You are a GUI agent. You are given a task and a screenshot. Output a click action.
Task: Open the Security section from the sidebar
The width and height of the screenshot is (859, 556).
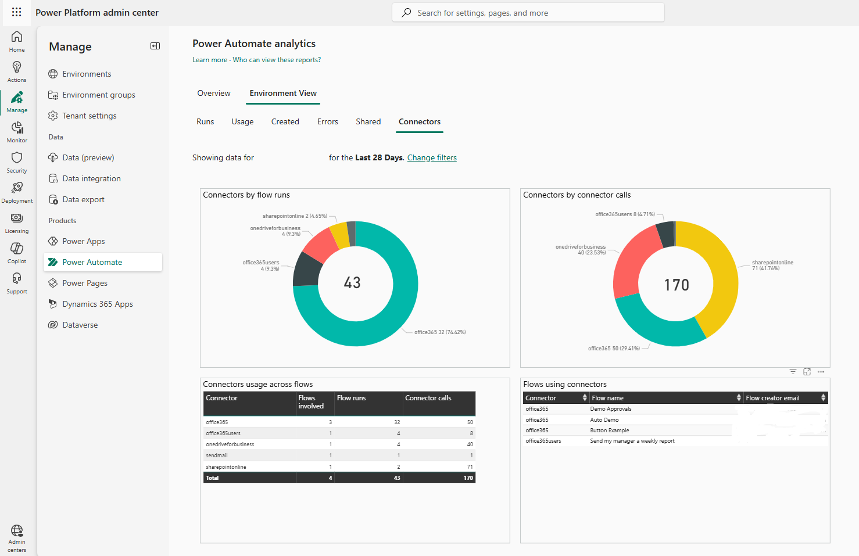click(16, 162)
